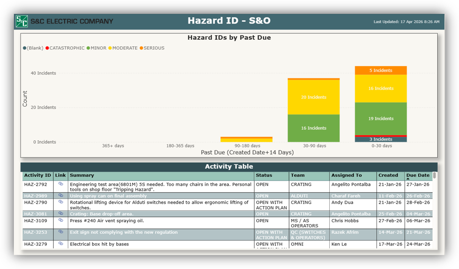Select the 5 Incidents serious bar segment
Screen dimensions: 459x269
[381, 70]
